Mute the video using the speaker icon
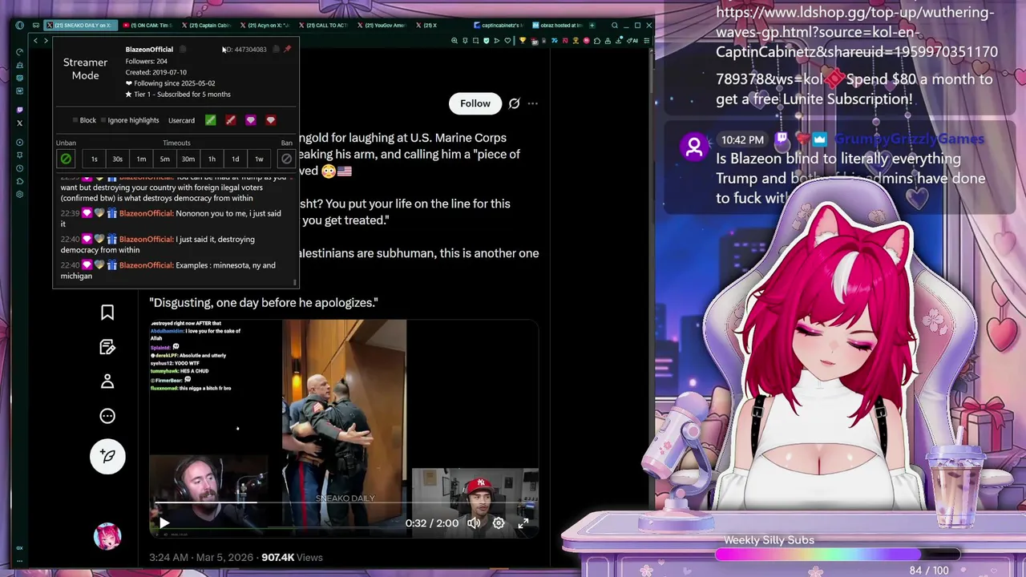The width and height of the screenshot is (1026, 577). pyautogui.click(x=474, y=523)
